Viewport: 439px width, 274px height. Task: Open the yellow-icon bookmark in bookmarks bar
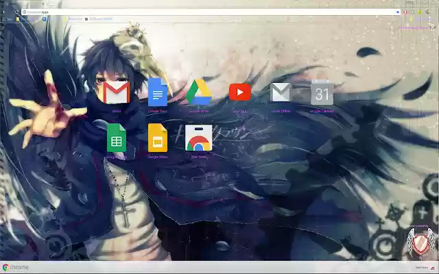(x=18, y=19)
